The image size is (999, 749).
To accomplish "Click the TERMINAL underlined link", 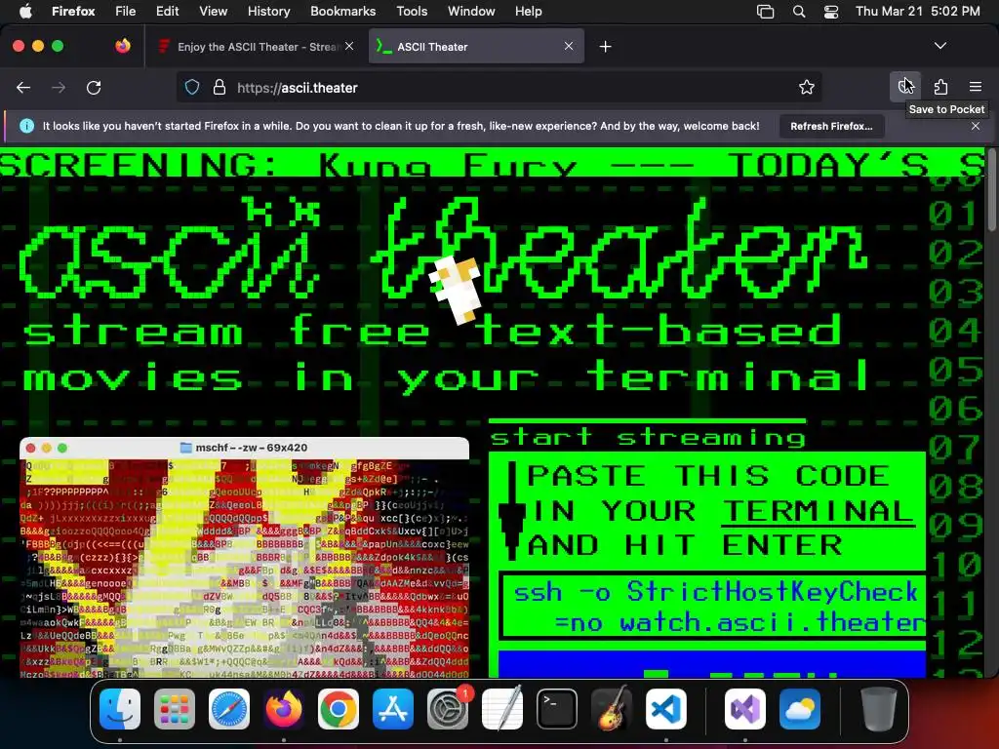I will click(818, 511).
